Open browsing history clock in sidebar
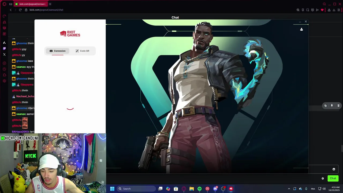 (4, 69)
